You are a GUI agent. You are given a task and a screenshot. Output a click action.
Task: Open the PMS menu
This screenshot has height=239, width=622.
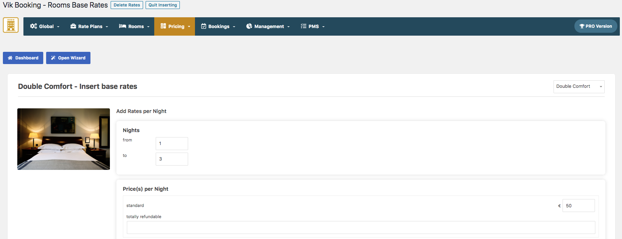pyautogui.click(x=312, y=26)
